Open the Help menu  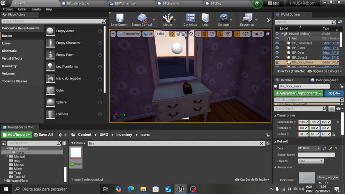coord(49,9)
